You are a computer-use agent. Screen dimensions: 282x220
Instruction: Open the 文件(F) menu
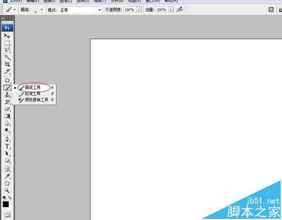point(16,1)
